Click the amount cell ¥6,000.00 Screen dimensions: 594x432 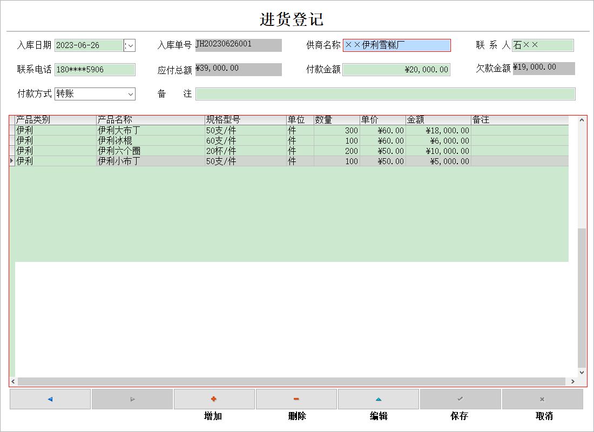point(438,140)
